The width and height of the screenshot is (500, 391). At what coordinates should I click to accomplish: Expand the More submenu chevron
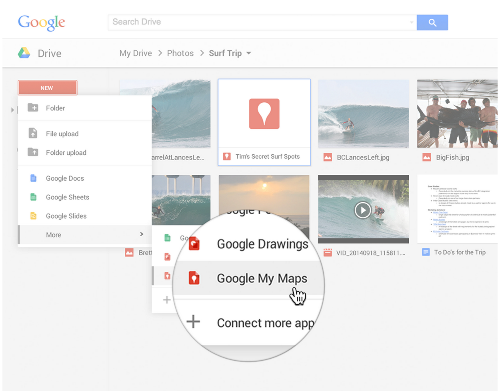tap(142, 234)
